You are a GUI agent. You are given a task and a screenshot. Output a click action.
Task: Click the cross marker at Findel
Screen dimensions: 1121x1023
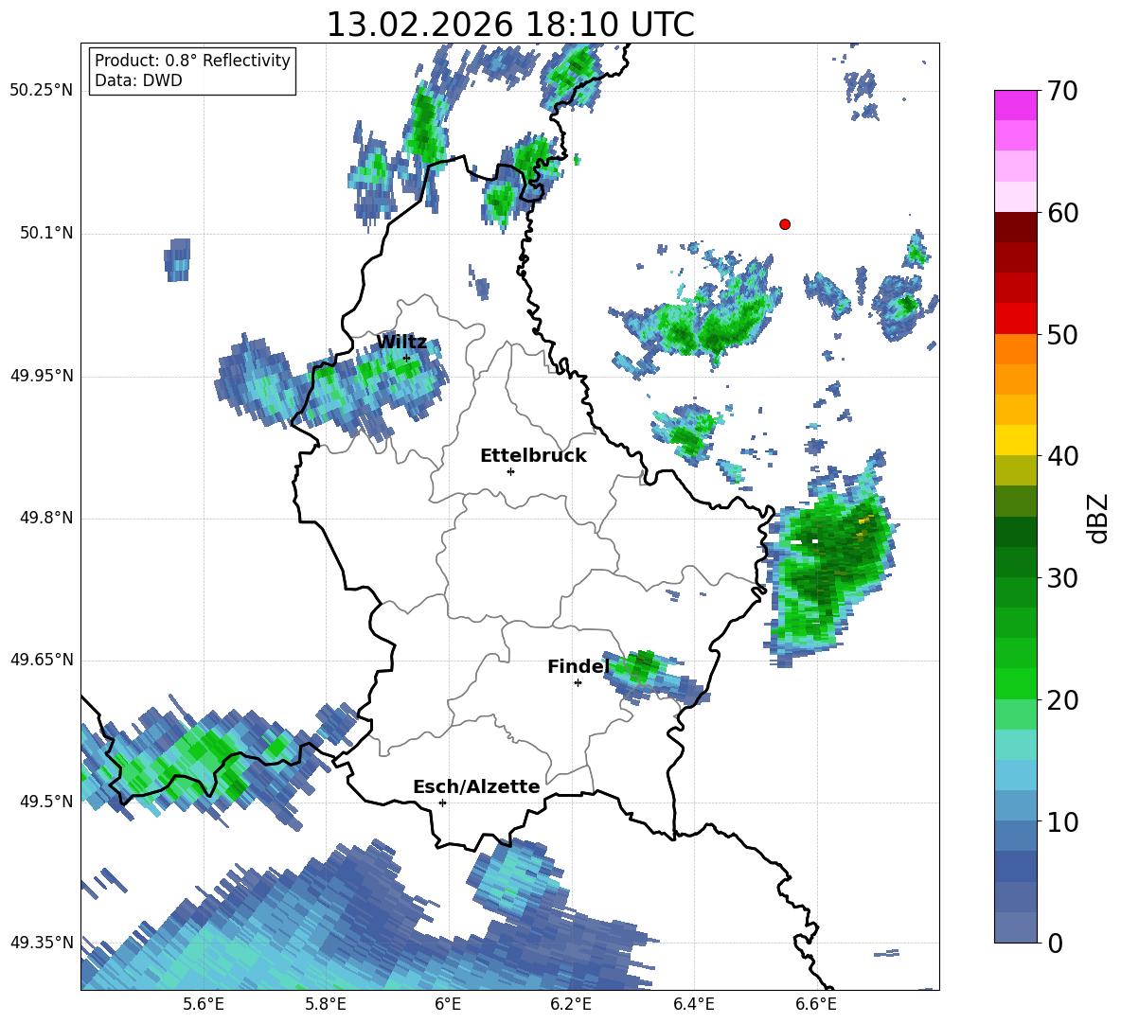[x=578, y=683]
